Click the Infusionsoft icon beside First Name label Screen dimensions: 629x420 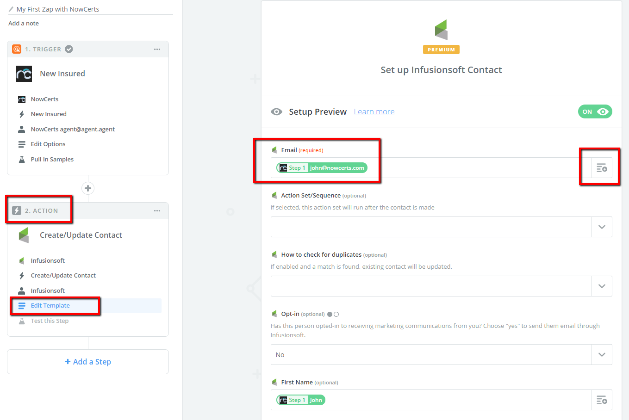tap(274, 382)
